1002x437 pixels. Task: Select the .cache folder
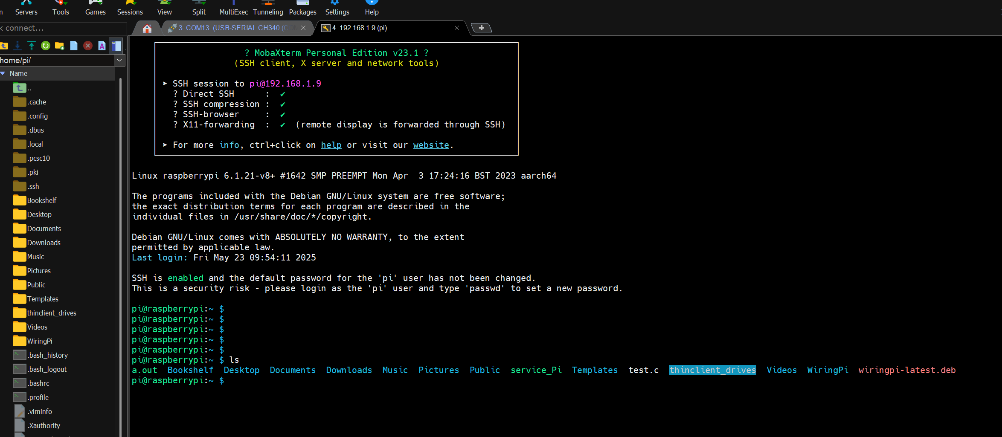pos(29,102)
